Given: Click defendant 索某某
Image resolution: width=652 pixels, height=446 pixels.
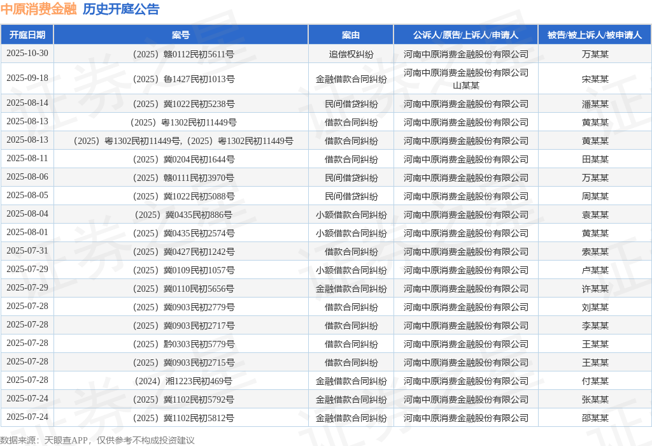Looking at the screenshot, I should [x=595, y=252].
